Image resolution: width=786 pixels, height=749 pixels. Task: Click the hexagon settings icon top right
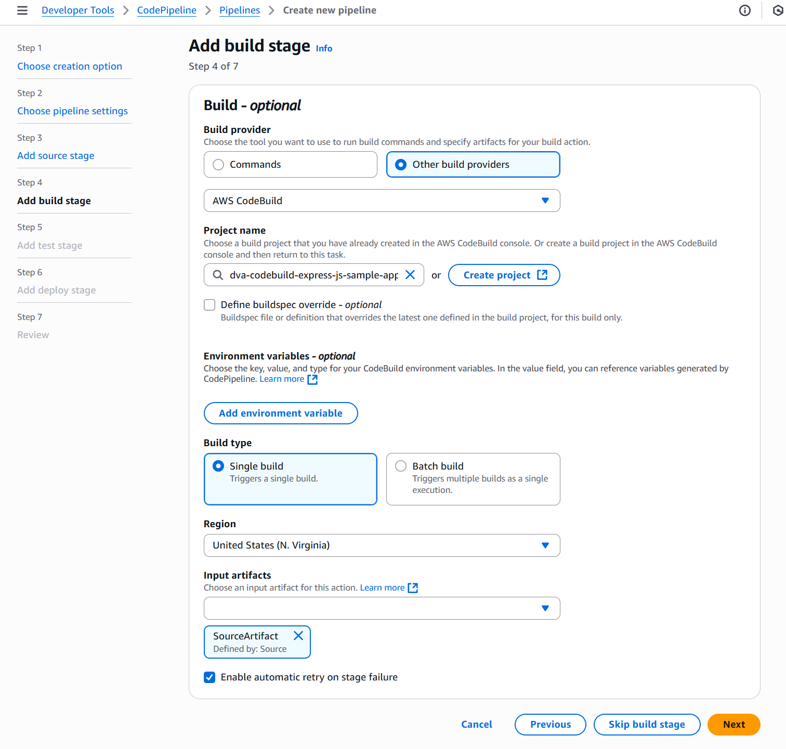pyautogui.click(x=778, y=10)
